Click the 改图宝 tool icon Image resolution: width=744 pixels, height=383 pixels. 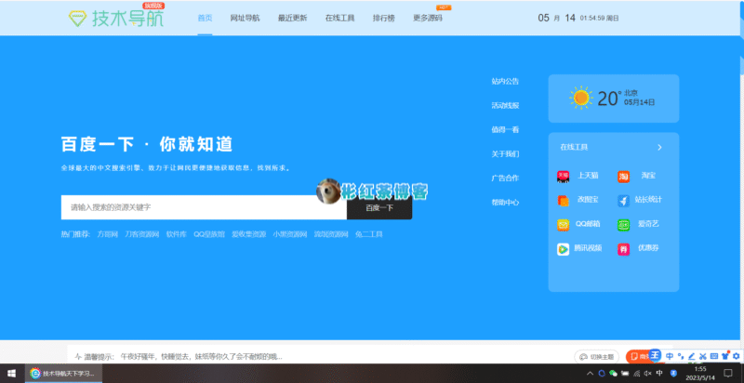[x=563, y=201]
